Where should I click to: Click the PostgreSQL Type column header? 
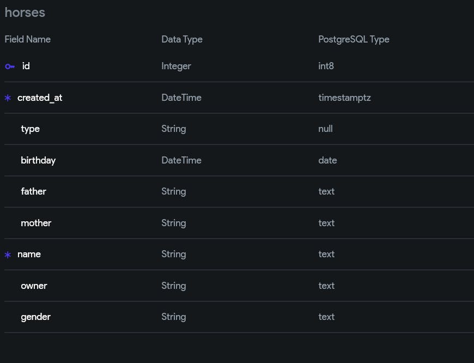tap(354, 39)
